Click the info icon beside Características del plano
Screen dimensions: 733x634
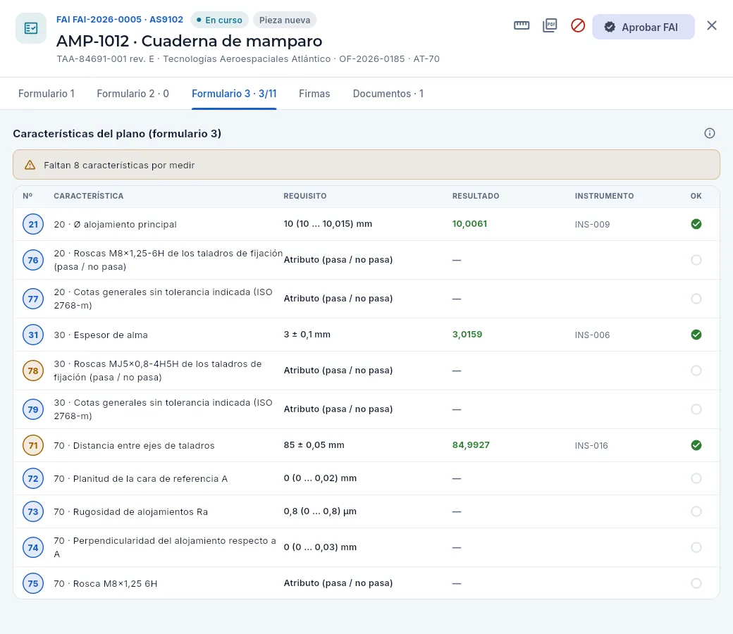(710, 133)
